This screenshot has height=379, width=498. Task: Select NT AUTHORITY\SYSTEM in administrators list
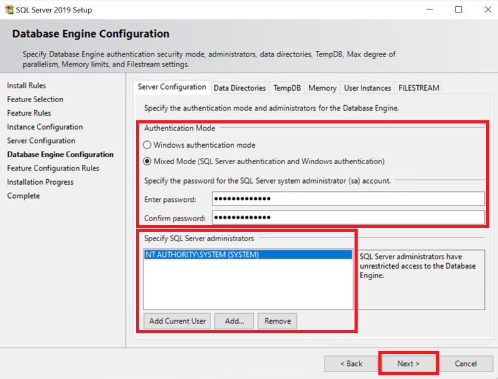coord(202,255)
